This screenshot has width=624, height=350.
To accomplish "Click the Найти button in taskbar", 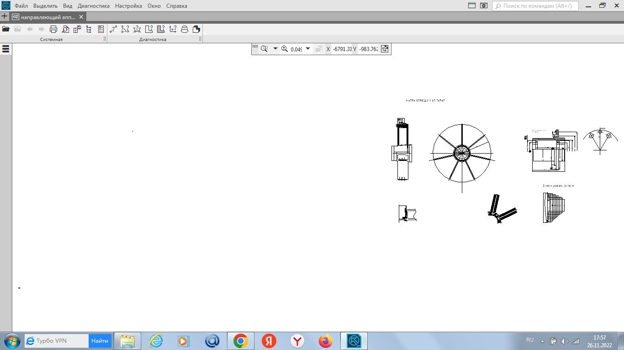I will pyautogui.click(x=100, y=341).
